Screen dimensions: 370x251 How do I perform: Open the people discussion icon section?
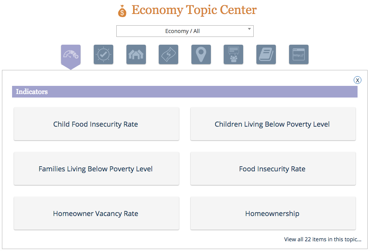[x=233, y=54]
